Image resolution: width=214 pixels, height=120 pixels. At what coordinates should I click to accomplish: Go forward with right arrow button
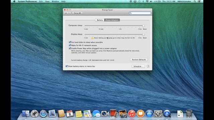tap(69, 13)
